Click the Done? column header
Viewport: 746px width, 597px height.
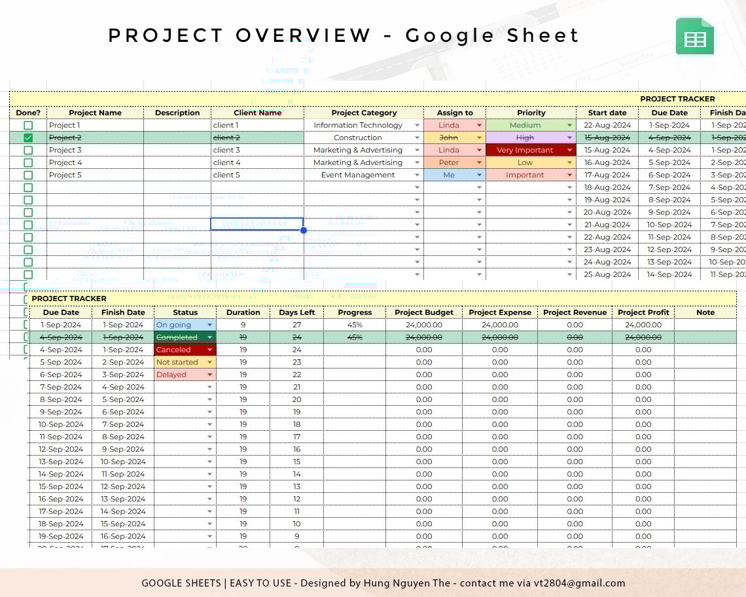point(28,113)
